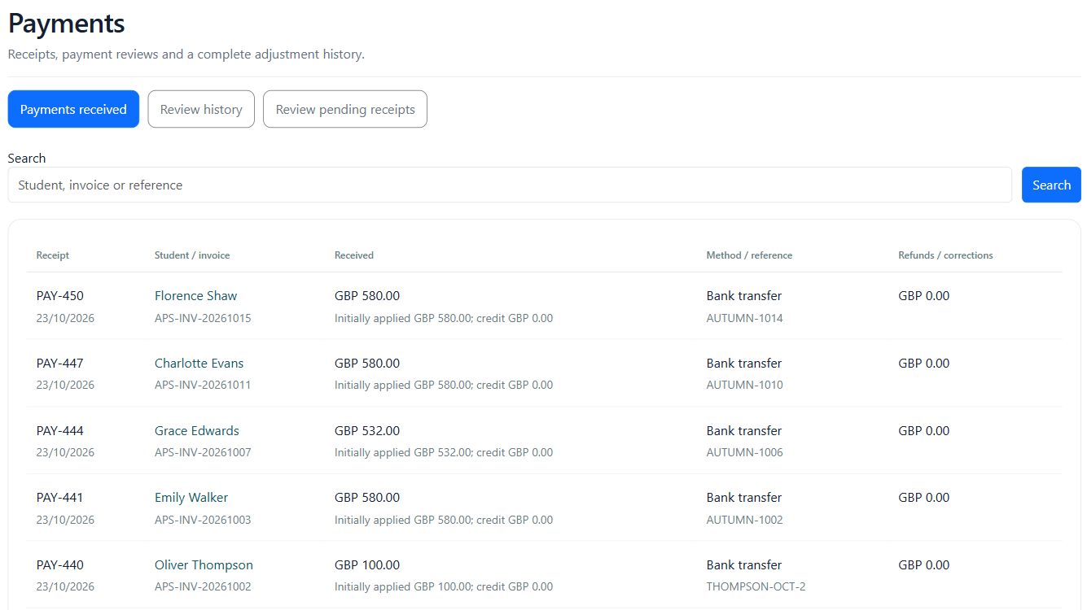Click invoice number APS-INV-20261007
The height and width of the screenshot is (610, 1087).
click(x=203, y=452)
